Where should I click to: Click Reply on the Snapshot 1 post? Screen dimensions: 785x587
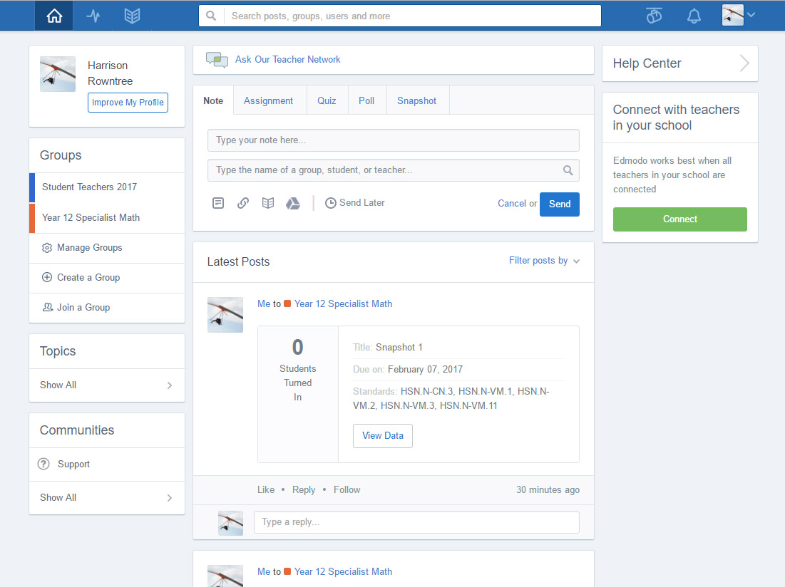pyautogui.click(x=304, y=489)
